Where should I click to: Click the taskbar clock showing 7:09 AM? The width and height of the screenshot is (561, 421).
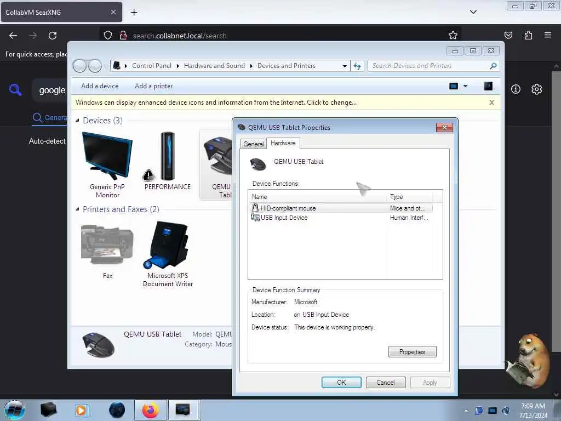[533, 411]
